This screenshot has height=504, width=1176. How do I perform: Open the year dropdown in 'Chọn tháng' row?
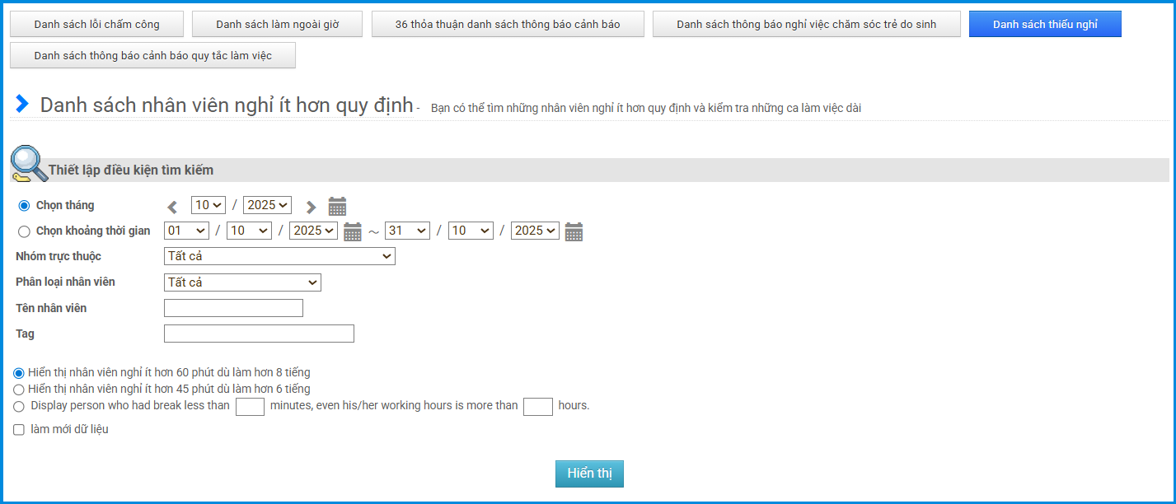pos(267,205)
